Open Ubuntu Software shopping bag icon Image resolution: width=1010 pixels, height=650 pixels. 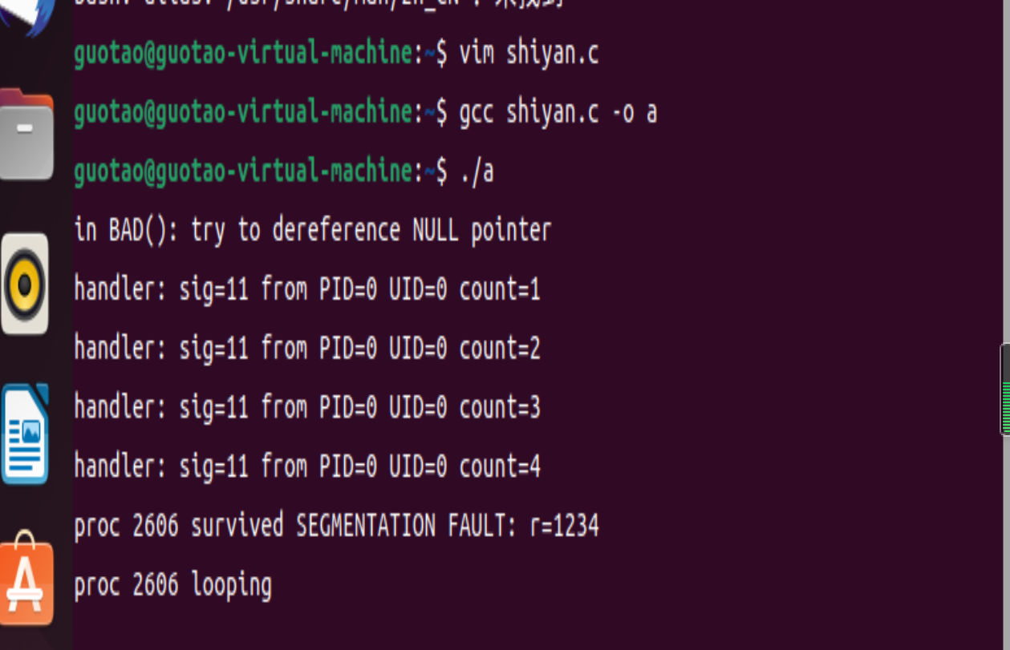26,581
